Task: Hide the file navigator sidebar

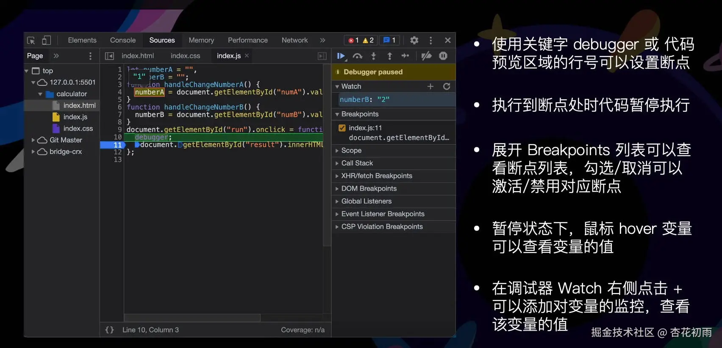Action: pos(109,56)
